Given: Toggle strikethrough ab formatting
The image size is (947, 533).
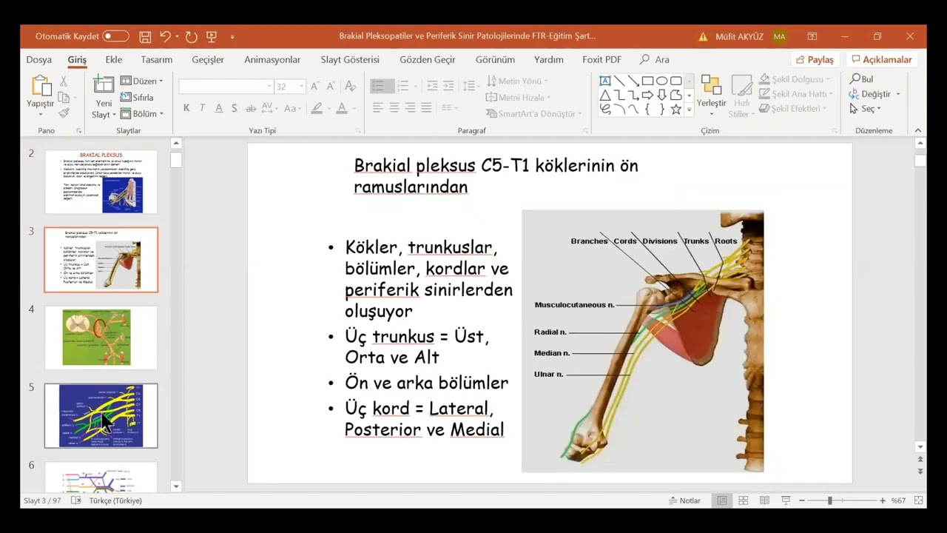Looking at the screenshot, I should point(251,108).
